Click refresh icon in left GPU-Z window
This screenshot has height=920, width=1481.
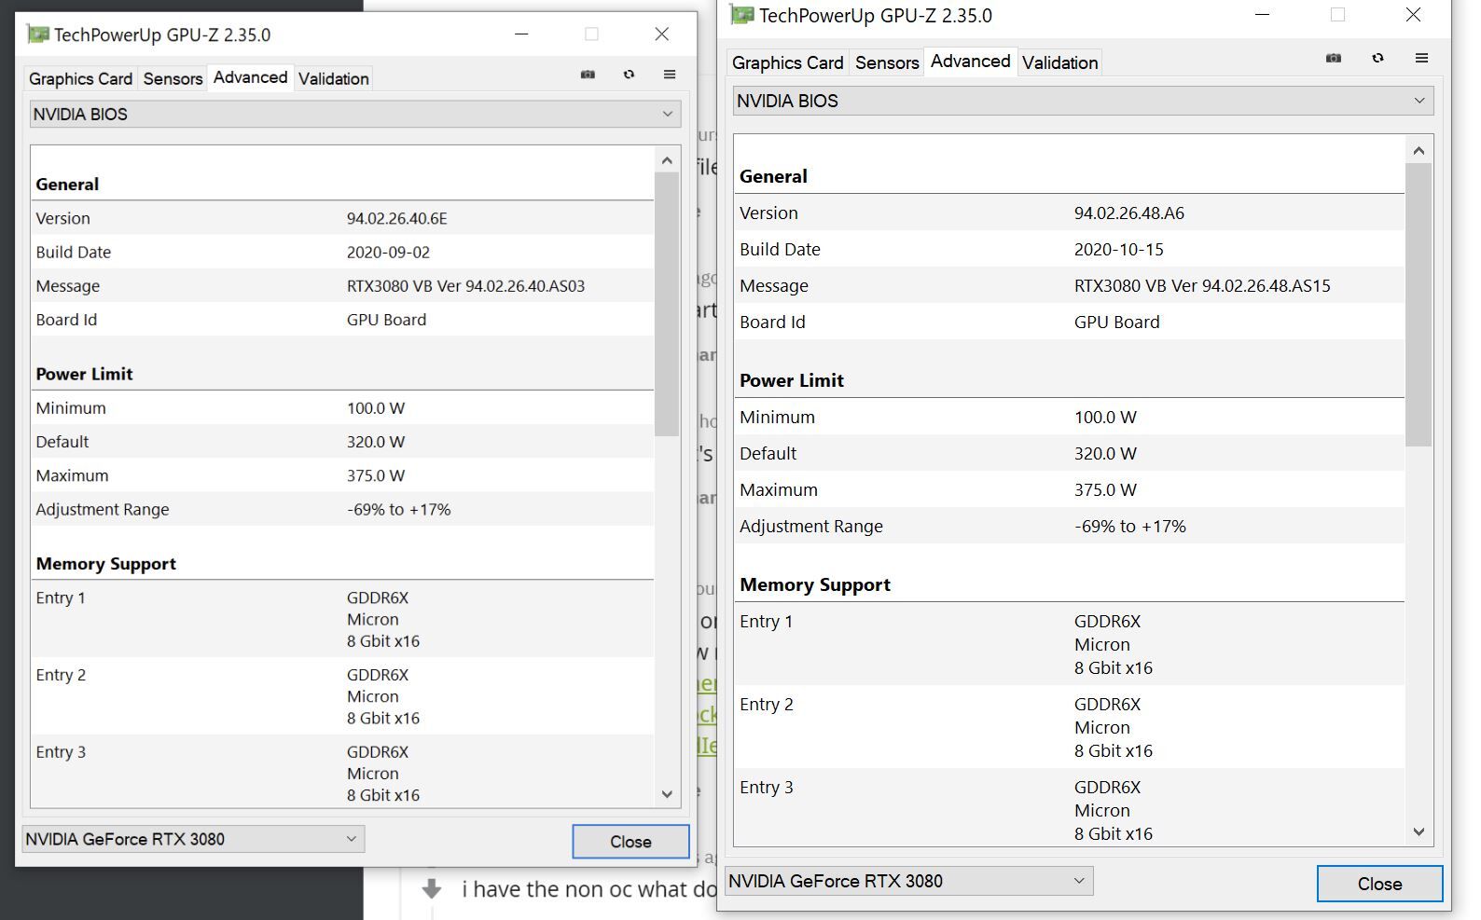click(629, 75)
